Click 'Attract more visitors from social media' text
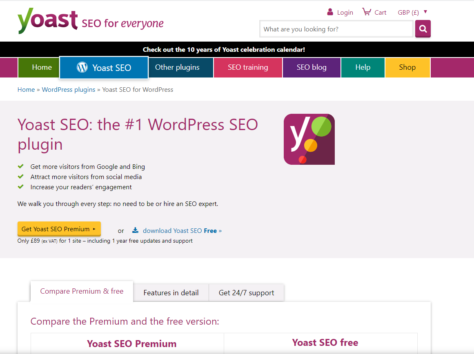The image size is (474, 354). tap(86, 177)
